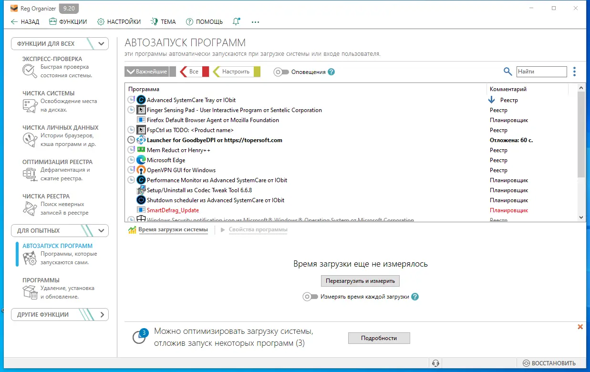Click the 9.20 version badge
The height and width of the screenshot is (372, 590).
pos(69,8)
